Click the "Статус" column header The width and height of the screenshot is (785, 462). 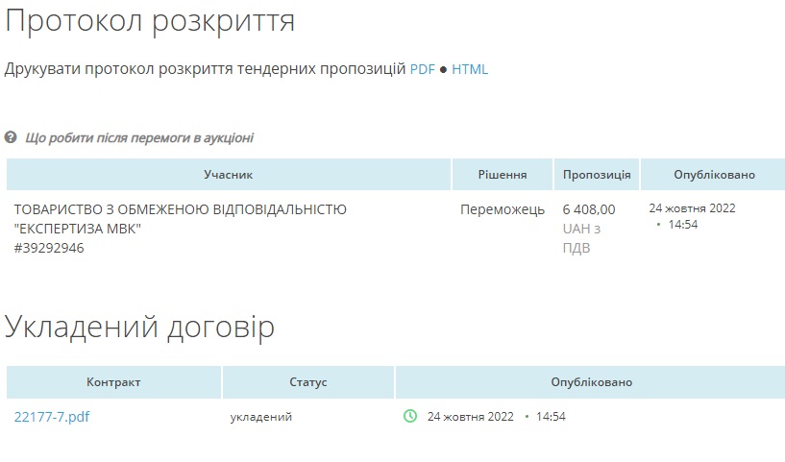(308, 382)
